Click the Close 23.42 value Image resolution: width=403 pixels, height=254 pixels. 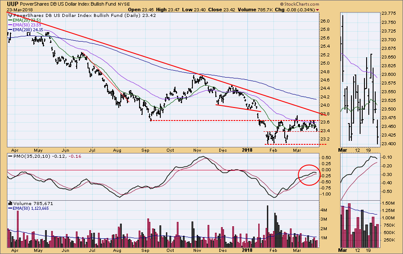click(221, 10)
